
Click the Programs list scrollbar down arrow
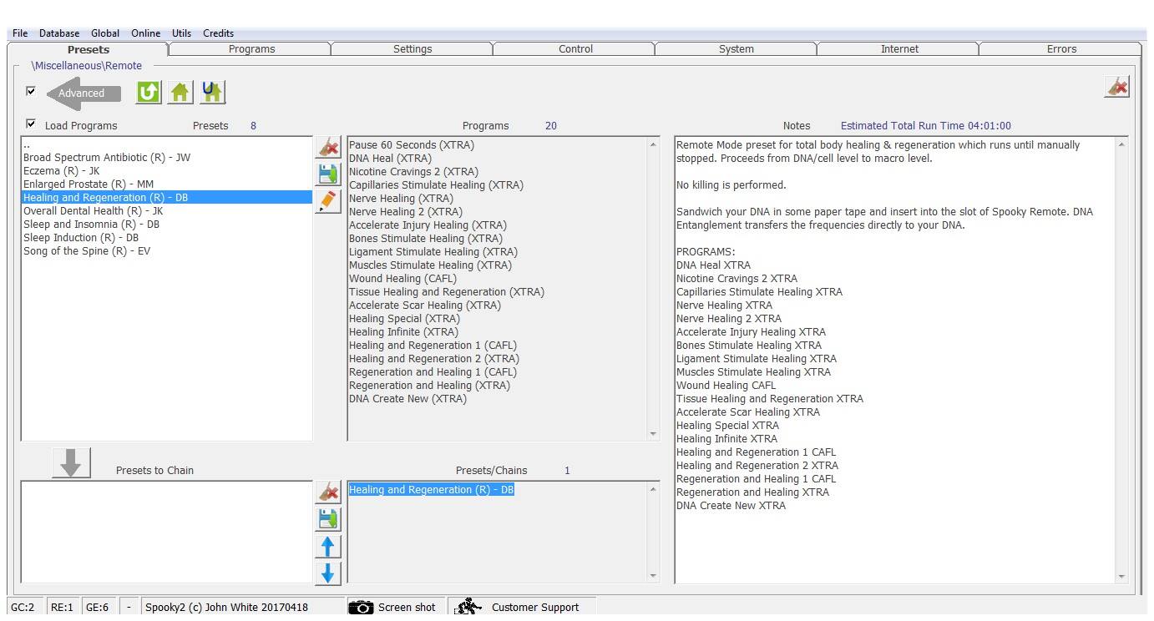[x=654, y=434]
